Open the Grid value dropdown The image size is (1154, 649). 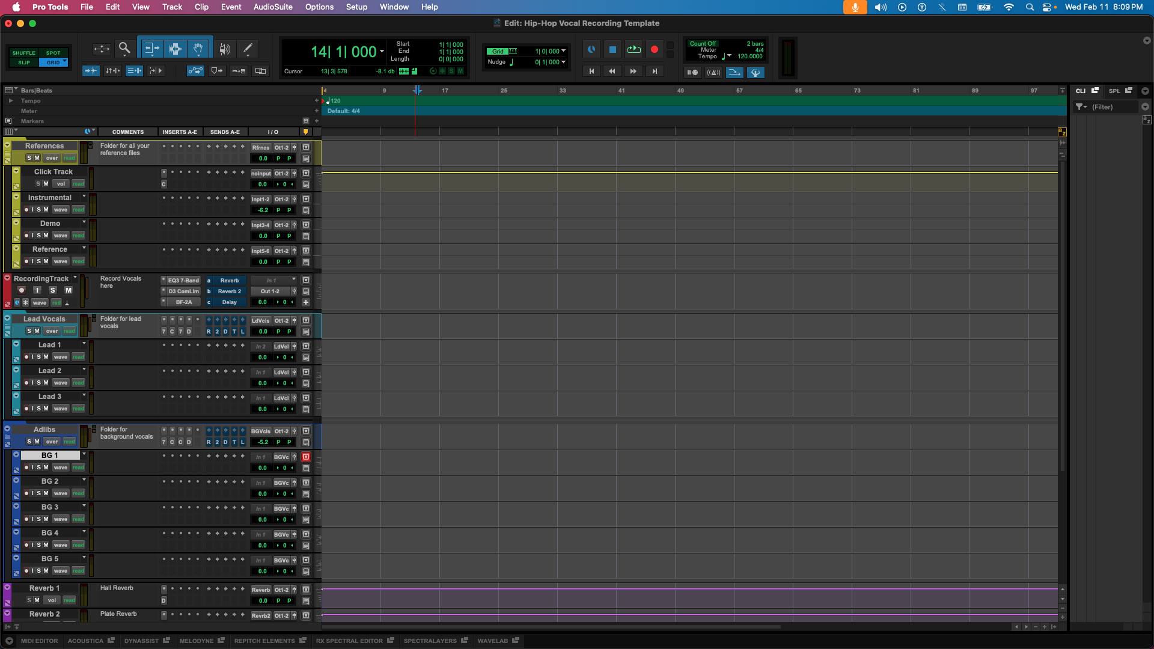(563, 50)
